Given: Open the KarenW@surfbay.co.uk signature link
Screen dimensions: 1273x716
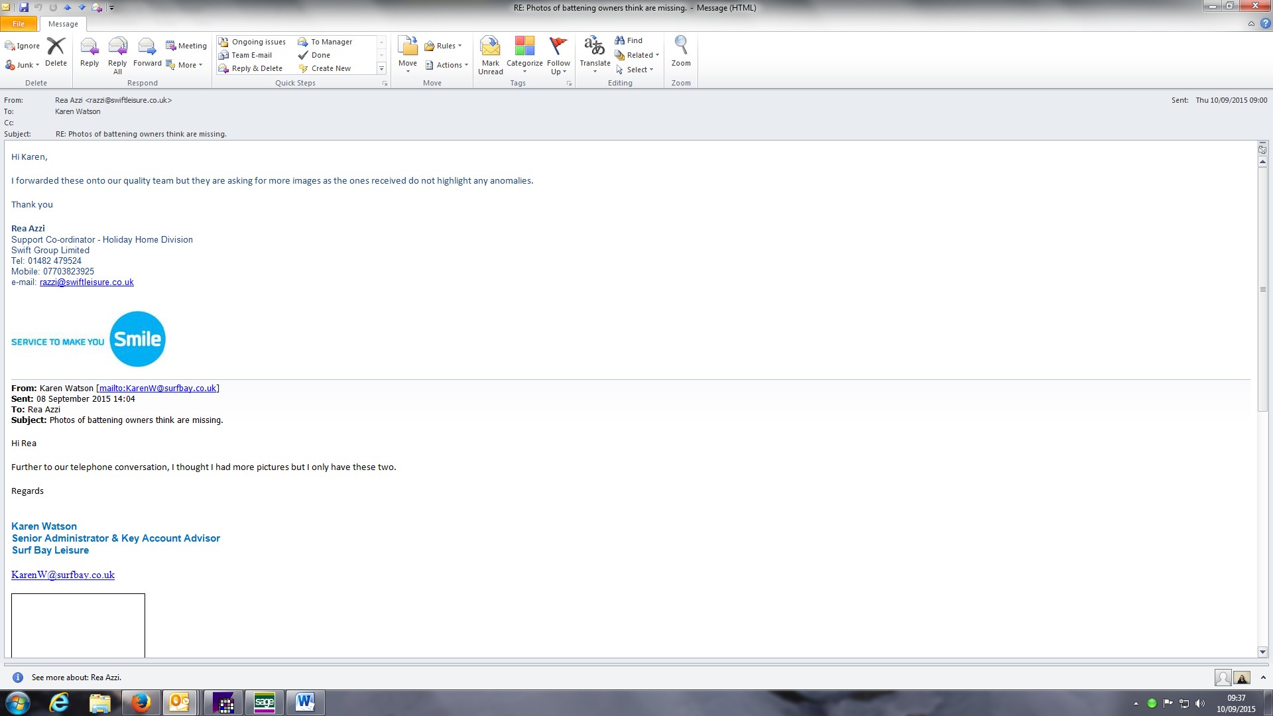Looking at the screenshot, I should tap(63, 575).
